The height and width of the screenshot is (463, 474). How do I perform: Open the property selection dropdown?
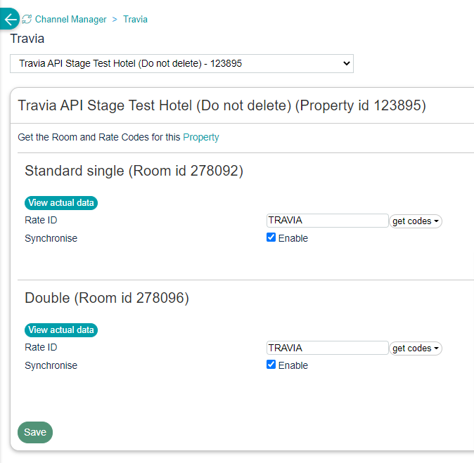(181, 63)
